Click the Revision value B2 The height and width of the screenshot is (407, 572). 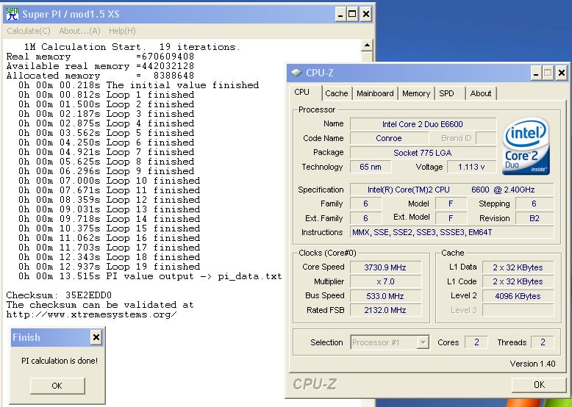click(x=535, y=218)
